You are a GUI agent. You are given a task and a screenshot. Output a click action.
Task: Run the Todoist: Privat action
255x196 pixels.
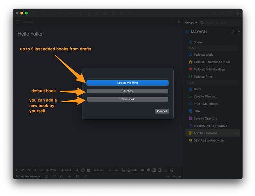(212, 77)
